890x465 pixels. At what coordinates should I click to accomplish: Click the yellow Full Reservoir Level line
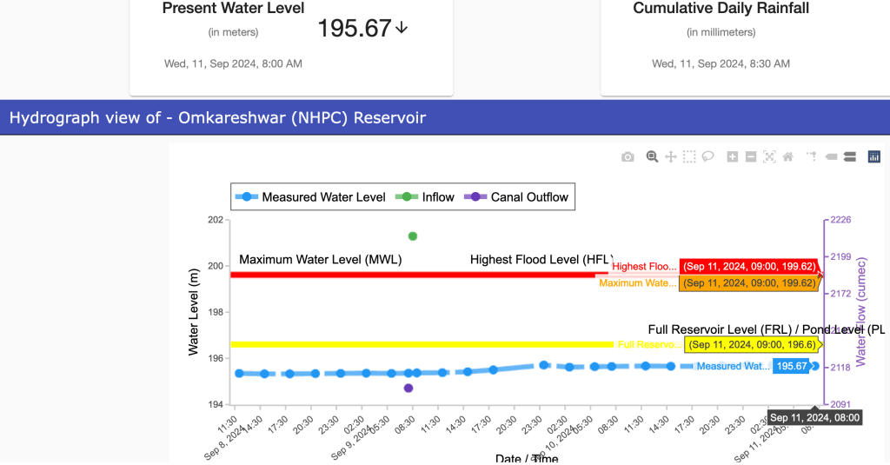coord(391,344)
